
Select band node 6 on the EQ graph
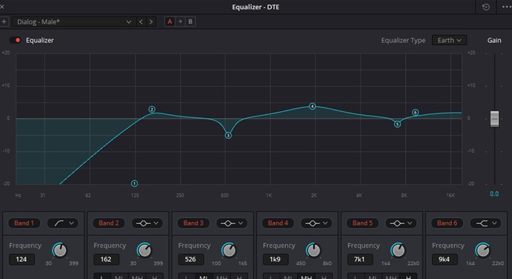point(415,112)
